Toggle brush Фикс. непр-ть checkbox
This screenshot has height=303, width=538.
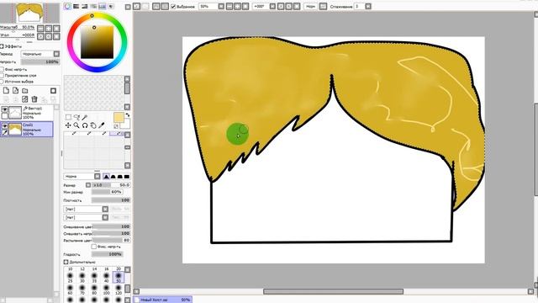[x=93, y=247]
